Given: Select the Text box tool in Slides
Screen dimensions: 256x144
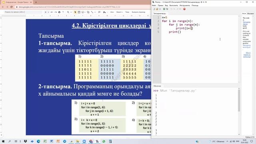Looking at the screenshot, I should [79, 12].
